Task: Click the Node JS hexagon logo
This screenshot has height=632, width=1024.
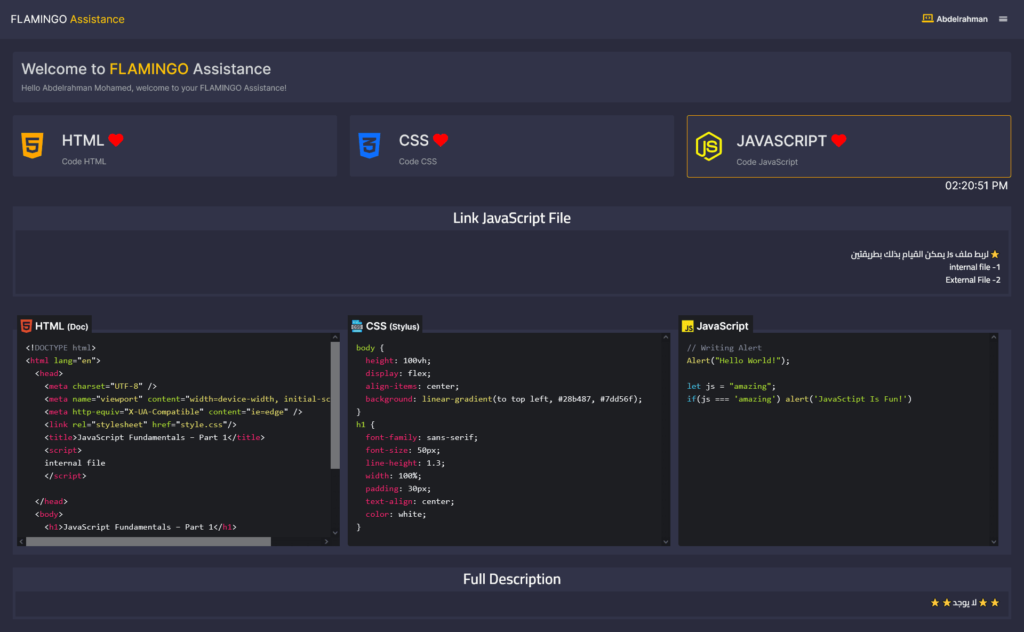Action: coord(709,146)
